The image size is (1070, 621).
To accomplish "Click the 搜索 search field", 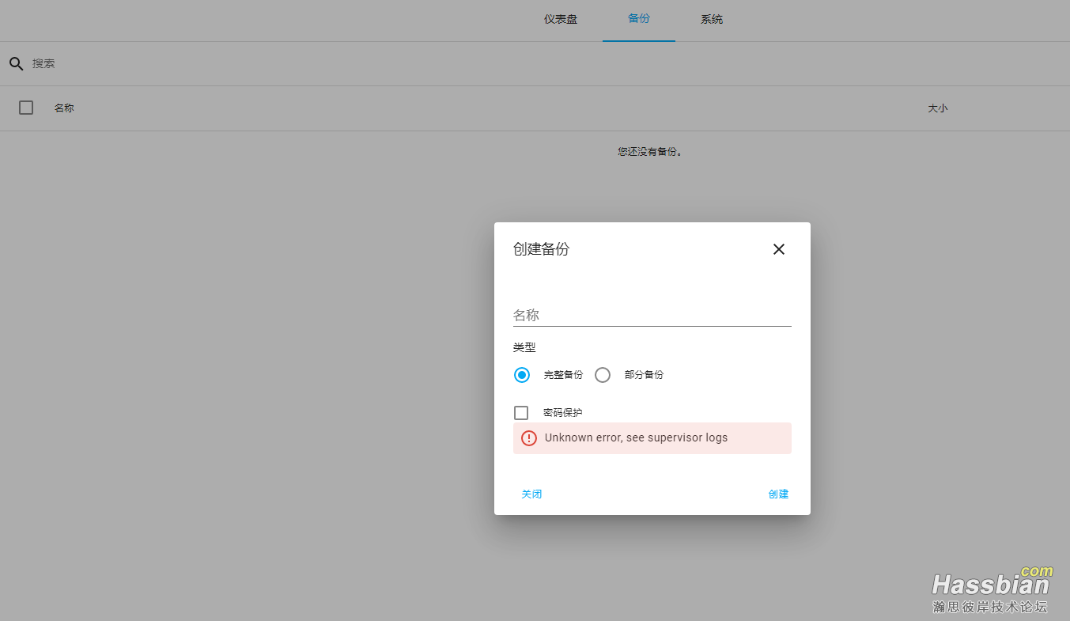I will coord(546,63).
